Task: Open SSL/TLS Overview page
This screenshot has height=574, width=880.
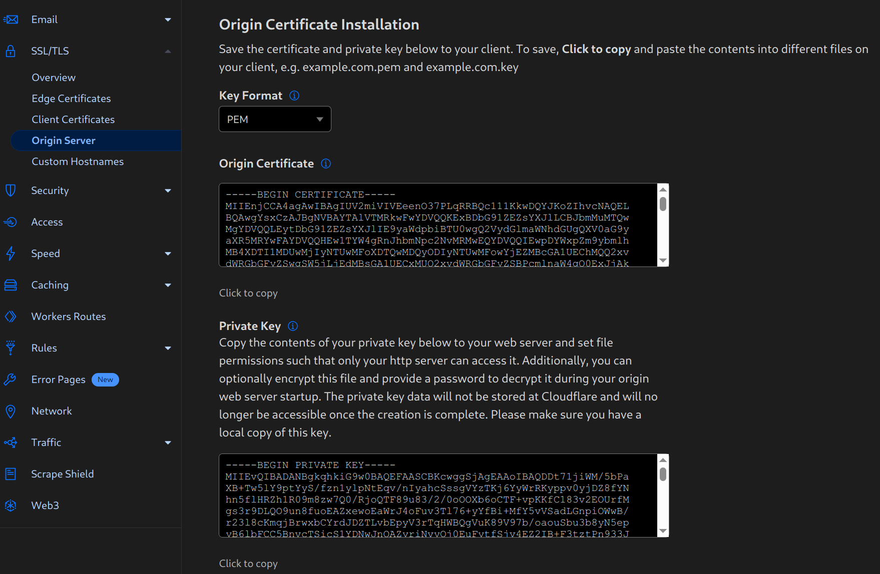Action: click(54, 77)
